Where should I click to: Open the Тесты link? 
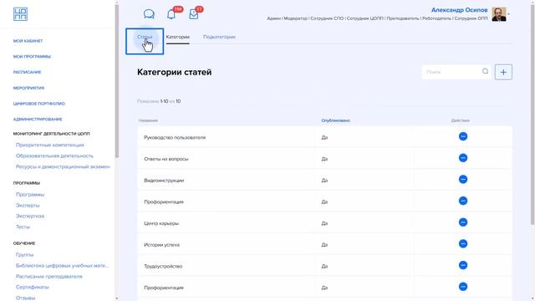(x=23, y=227)
